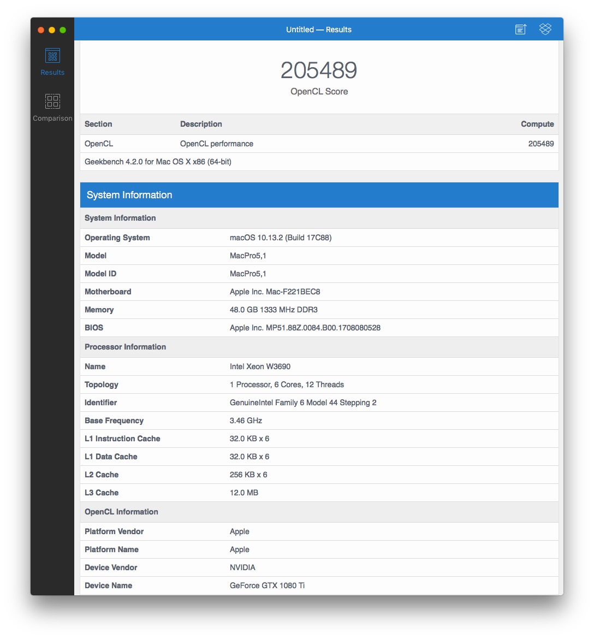Click the 'Description' column header
The width and height of the screenshot is (594, 639).
201,124
